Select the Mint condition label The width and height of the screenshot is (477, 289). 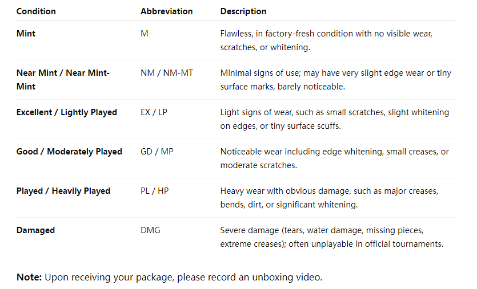click(x=26, y=34)
